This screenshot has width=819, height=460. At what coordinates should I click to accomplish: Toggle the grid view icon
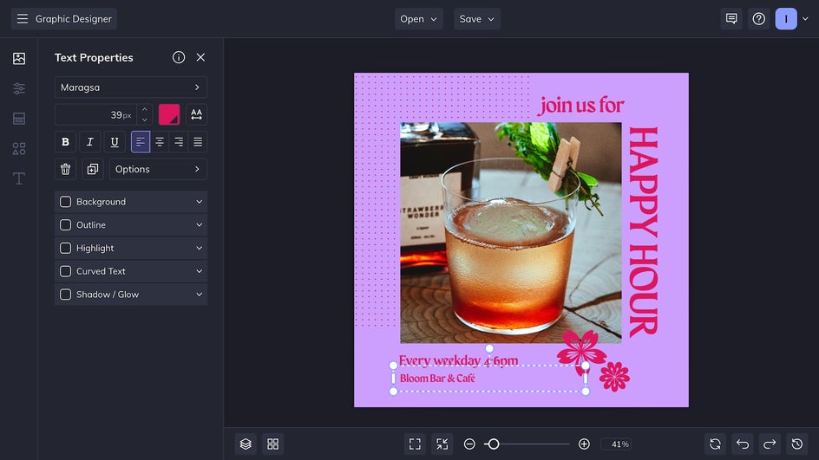point(272,444)
